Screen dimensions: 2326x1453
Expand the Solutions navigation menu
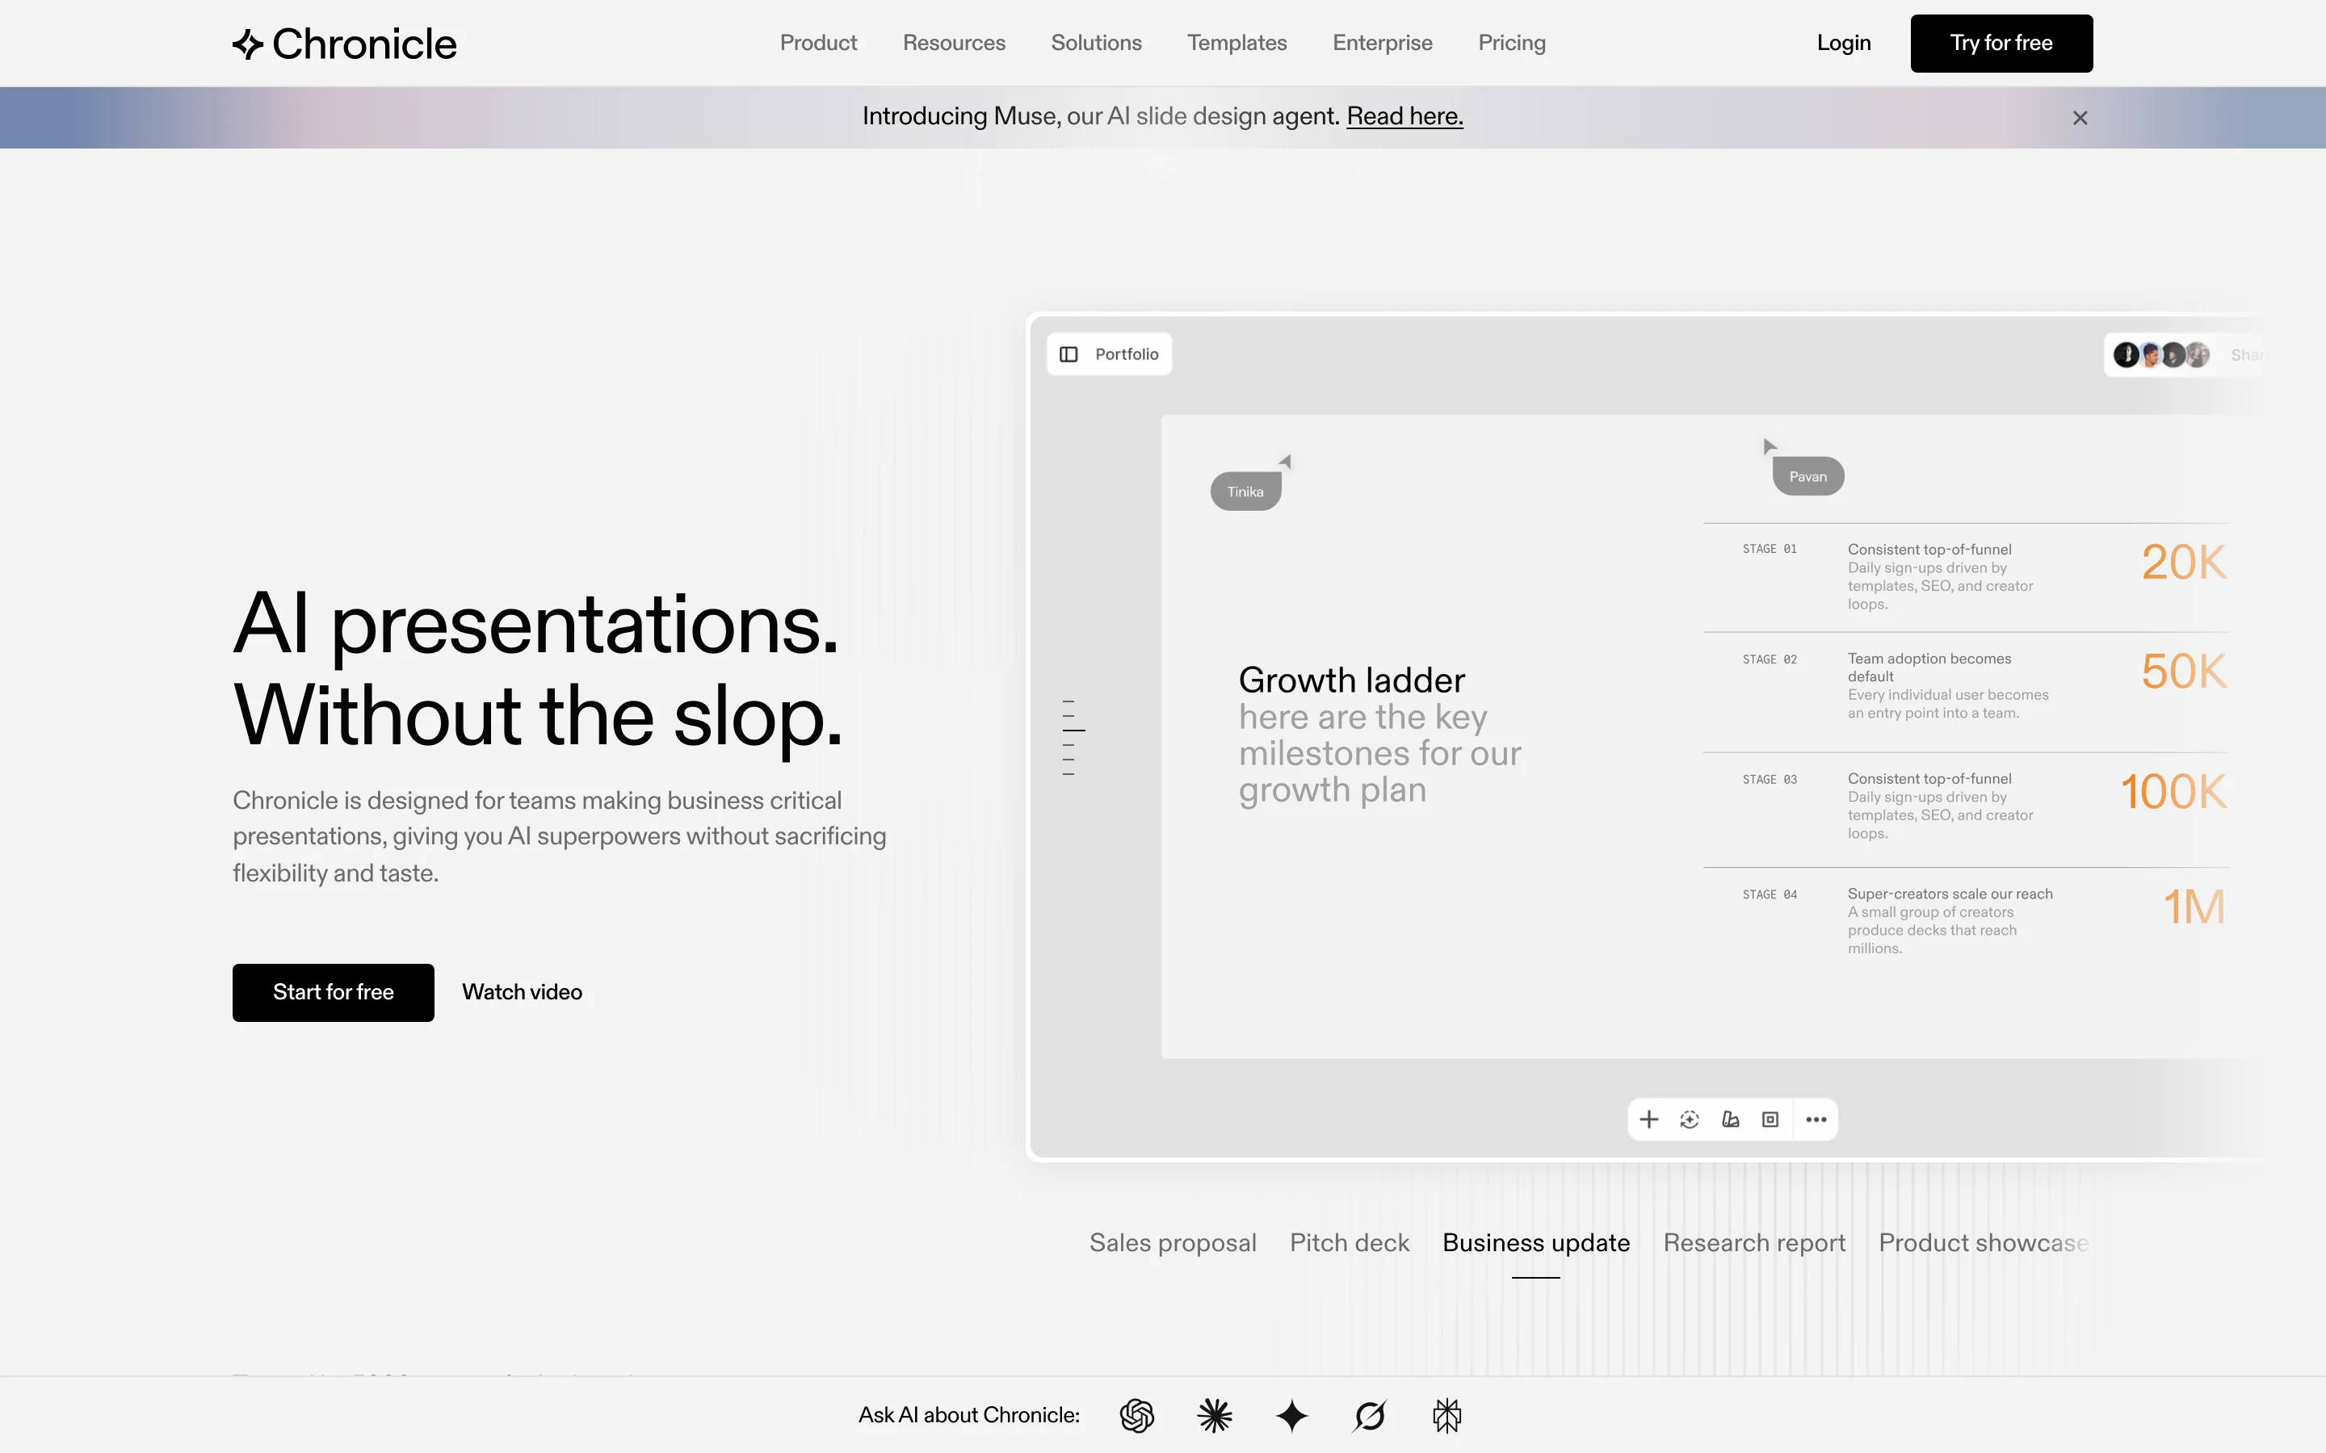pos(1096,44)
